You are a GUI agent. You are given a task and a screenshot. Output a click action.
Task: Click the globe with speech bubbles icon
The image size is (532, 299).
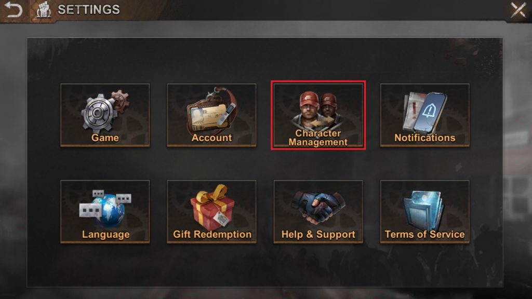[x=105, y=208]
